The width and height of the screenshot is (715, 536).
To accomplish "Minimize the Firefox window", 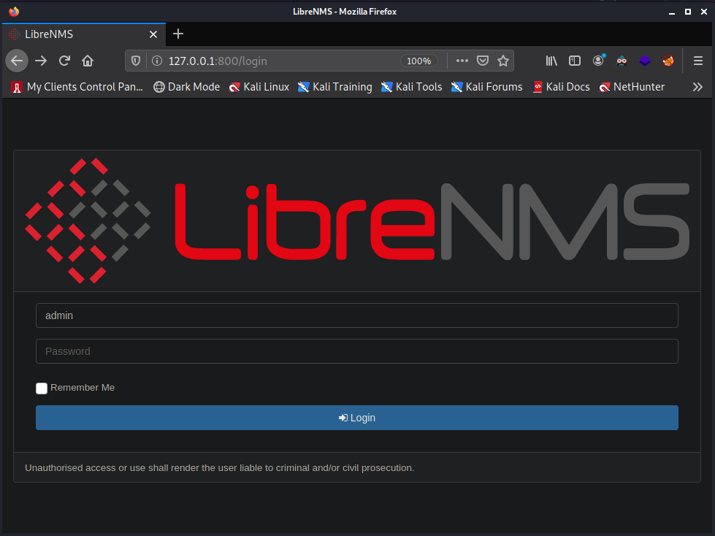I will tap(672, 12).
